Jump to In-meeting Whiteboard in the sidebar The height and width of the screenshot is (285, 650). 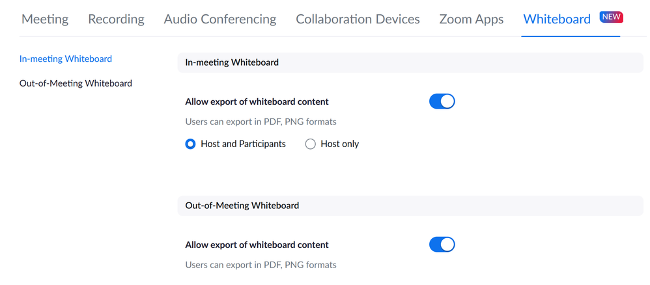(x=66, y=59)
